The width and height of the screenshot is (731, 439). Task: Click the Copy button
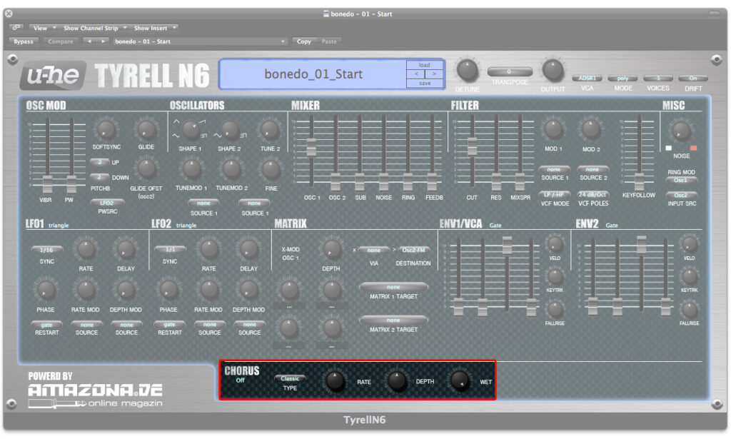point(304,41)
